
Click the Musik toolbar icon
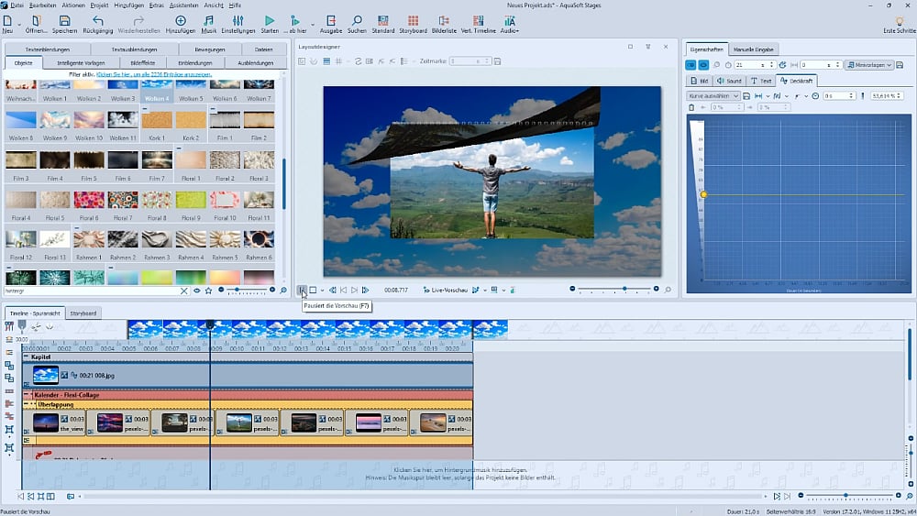point(209,21)
